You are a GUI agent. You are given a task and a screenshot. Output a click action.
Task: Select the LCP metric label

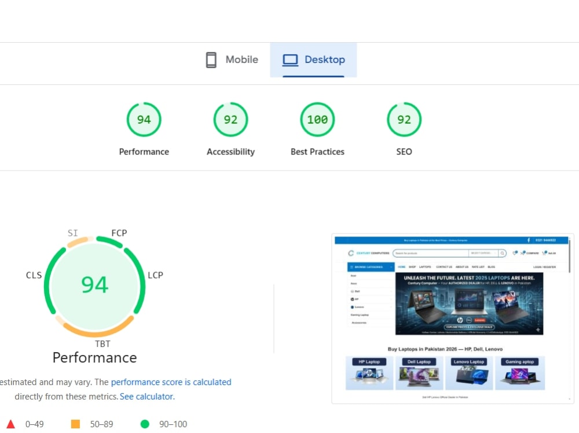(x=155, y=275)
